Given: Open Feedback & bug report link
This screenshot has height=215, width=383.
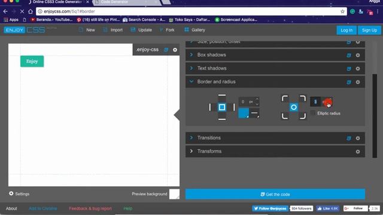Looking at the screenshot, I should pos(90,208).
